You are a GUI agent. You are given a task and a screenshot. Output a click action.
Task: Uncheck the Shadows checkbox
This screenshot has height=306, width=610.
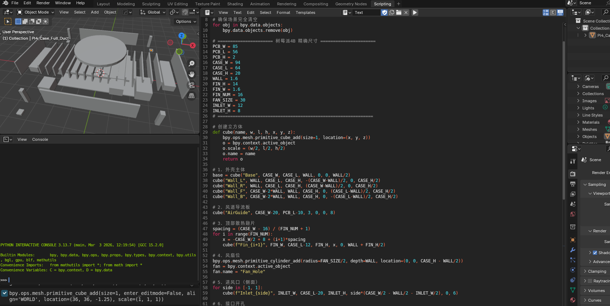pos(595,253)
